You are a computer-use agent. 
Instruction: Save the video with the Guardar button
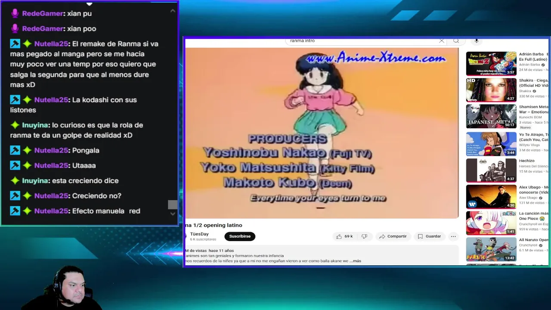[429, 236]
